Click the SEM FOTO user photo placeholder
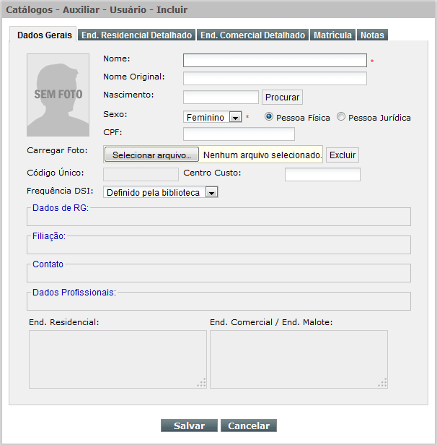437x445 pixels. [x=58, y=92]
